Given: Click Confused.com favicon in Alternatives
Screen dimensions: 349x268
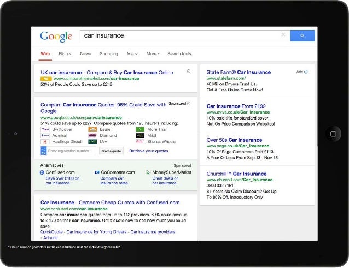Looking at the screenshot, I should tap(42, 172).
